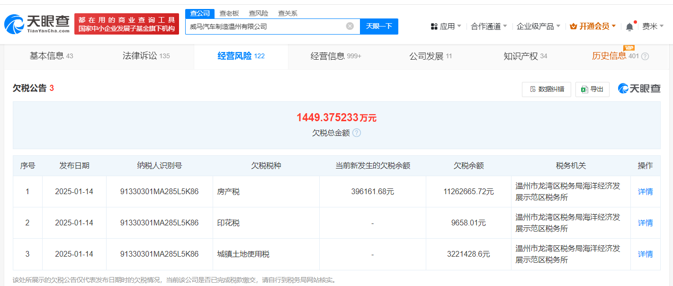Switch to 查老板 search tab
This screenshot has height=286, width=673.
click(x=229, y=13)
